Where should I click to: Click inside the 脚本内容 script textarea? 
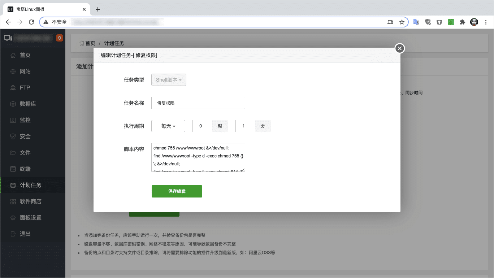click(x=198, y=157)
